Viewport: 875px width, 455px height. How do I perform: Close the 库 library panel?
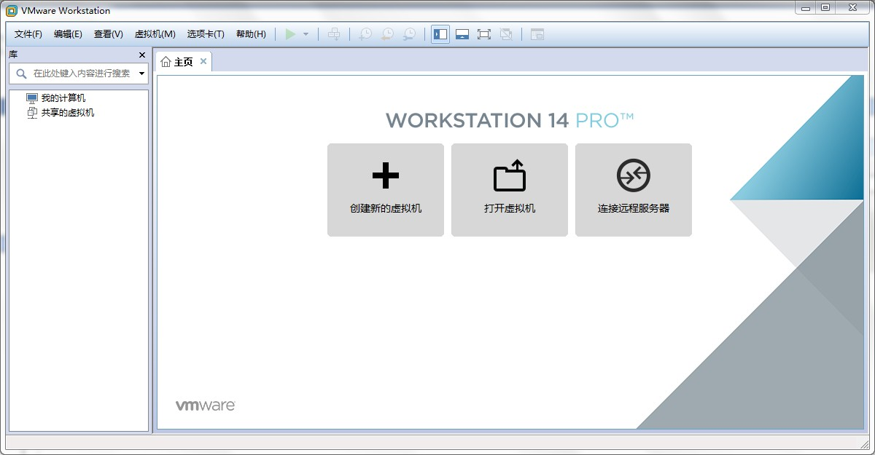pyautogui.click(x=142, y=55)
